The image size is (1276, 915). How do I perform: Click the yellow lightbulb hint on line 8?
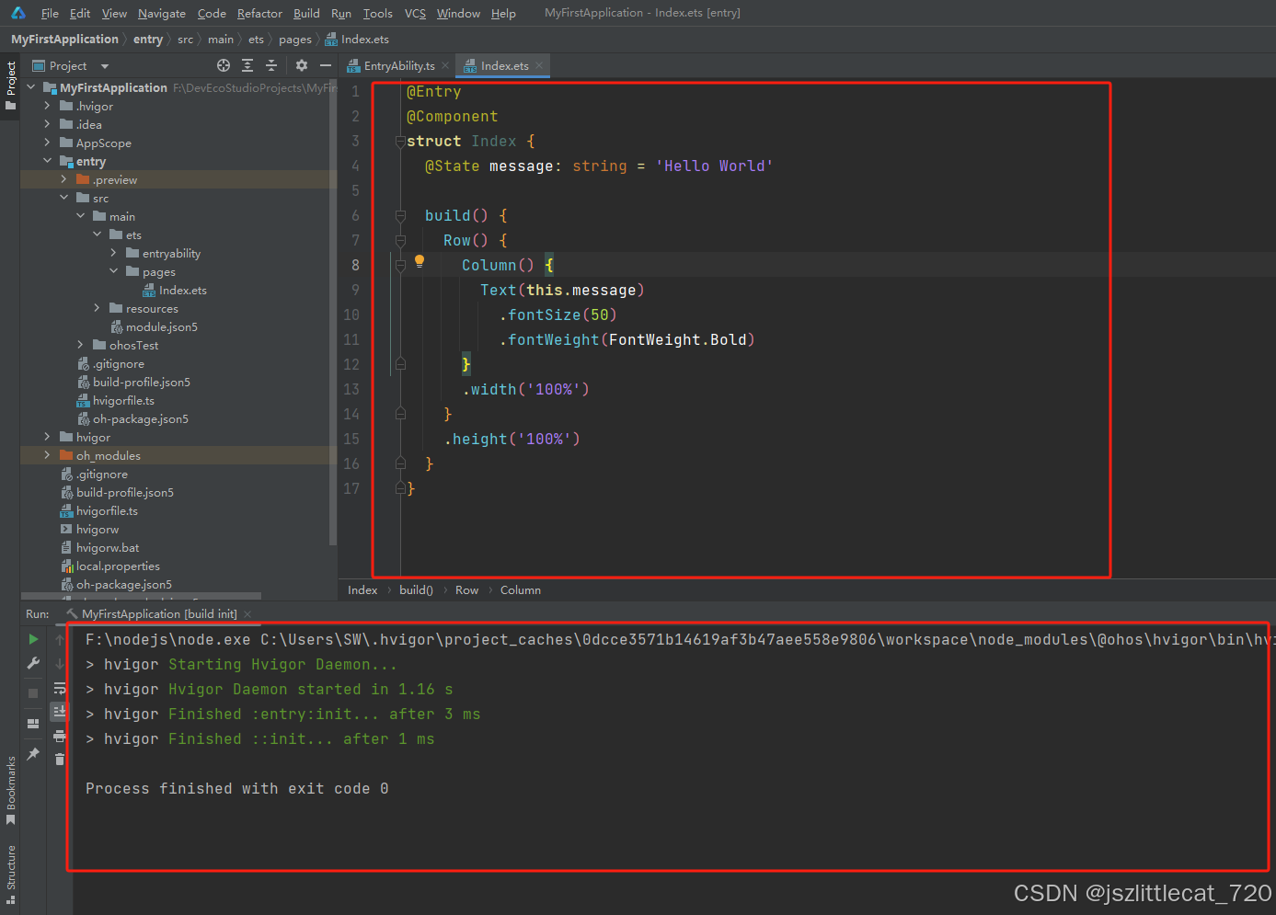pyautogui.click(x=420, y=261)
